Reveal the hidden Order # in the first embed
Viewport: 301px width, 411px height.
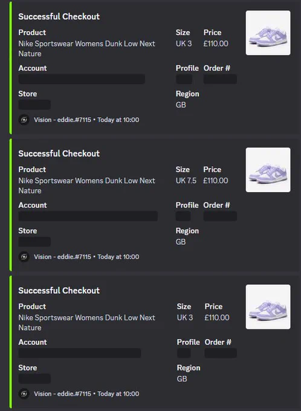coord(220,79)
